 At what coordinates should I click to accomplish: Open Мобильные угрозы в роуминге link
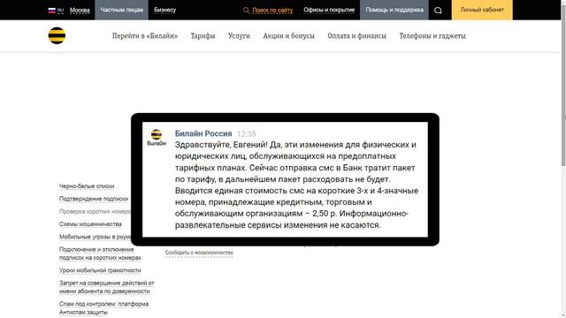click(x=95, y=237)
